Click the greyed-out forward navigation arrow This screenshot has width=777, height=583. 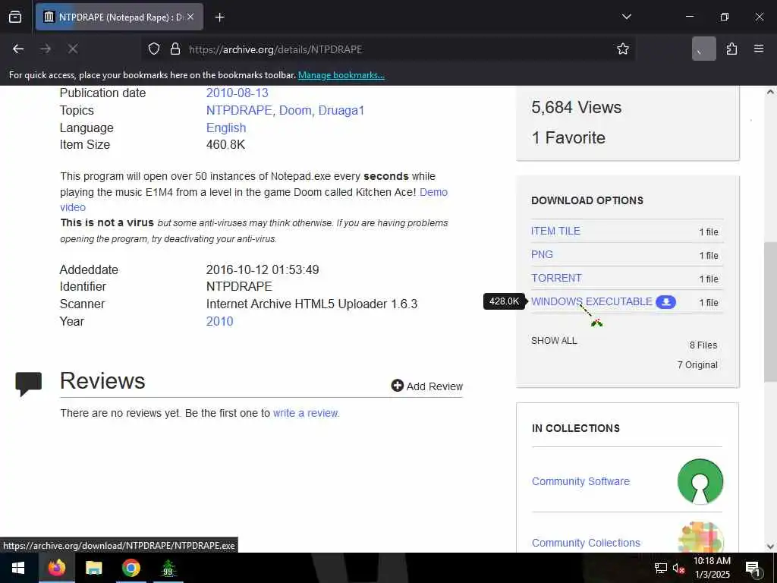[x=46, y=49]
